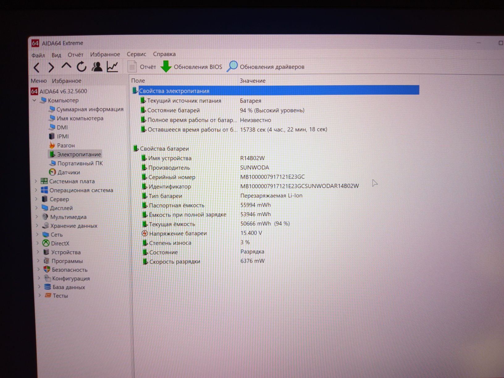The image size is (504, 378).
Task: Click the База данных icon
Action: coord(48,287)
